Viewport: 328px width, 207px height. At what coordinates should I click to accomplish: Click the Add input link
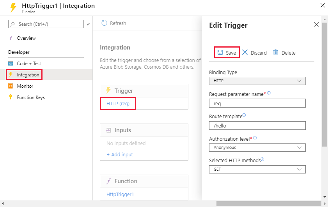pyautogui.click(x=120, y=154)
